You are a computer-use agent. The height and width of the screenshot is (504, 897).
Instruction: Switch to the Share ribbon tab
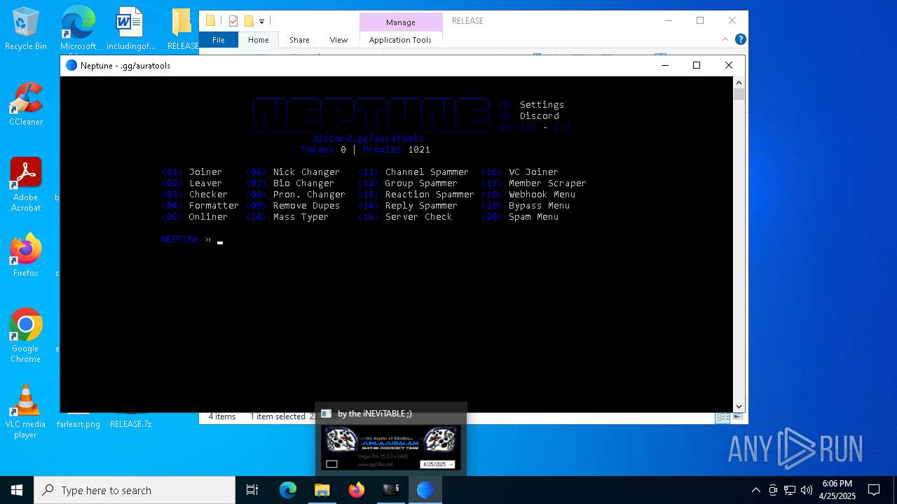[x=299, y=40]
